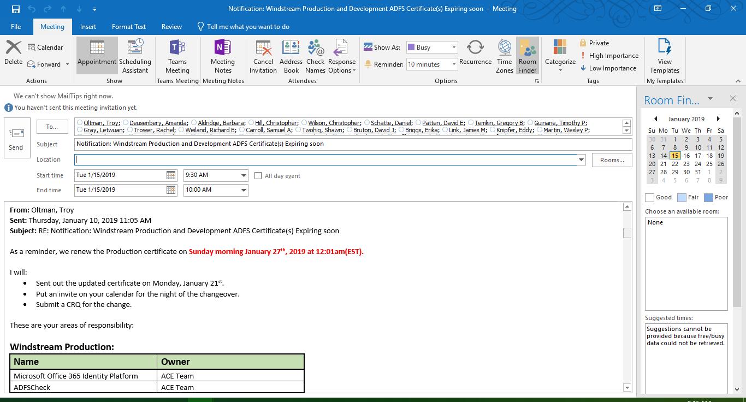Enable the All day event checkbox
This screenshot has width=746, height=402.
[x=258, y=175]
